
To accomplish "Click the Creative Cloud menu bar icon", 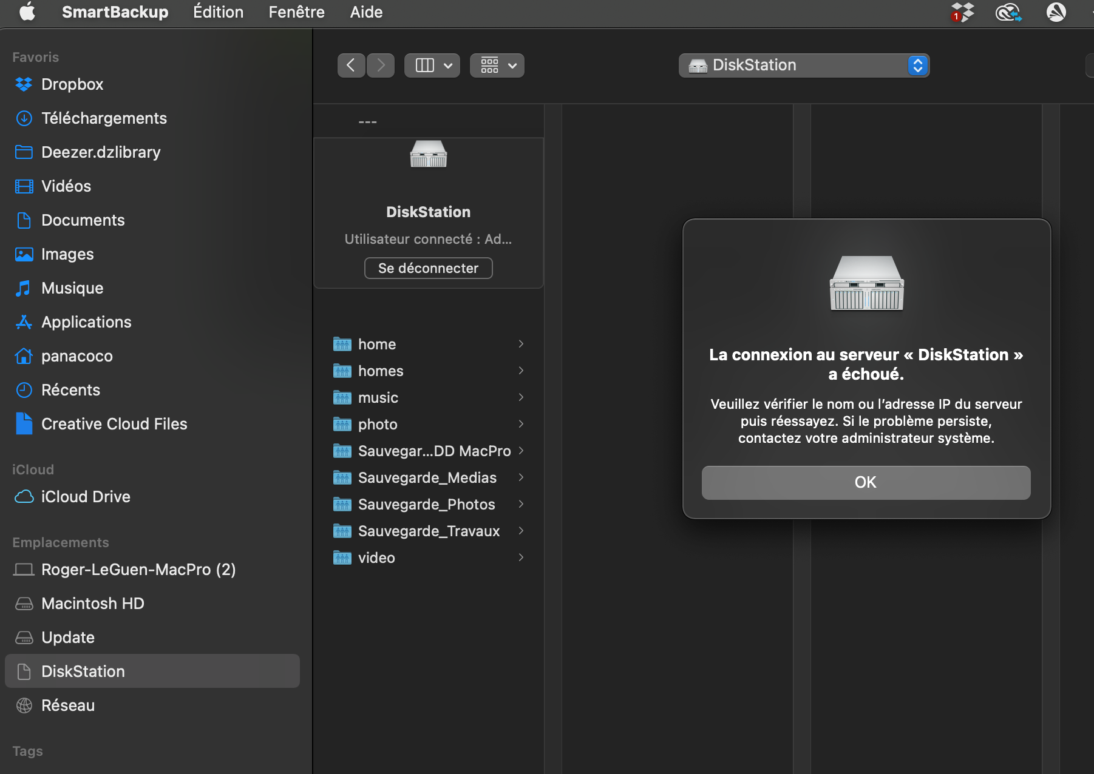I will click(x=1008, y=12).
